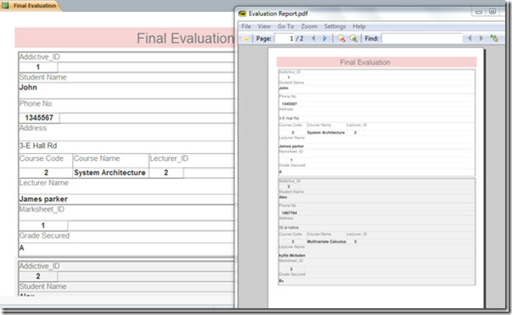Screen dimensions: 512x315
Task: Click student name 'John' in Access report
Action: (28, 87)
